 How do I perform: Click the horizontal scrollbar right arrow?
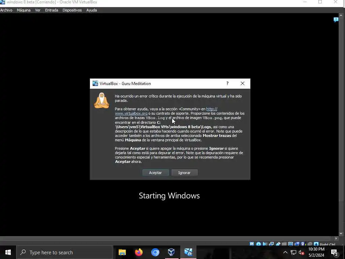336,238
